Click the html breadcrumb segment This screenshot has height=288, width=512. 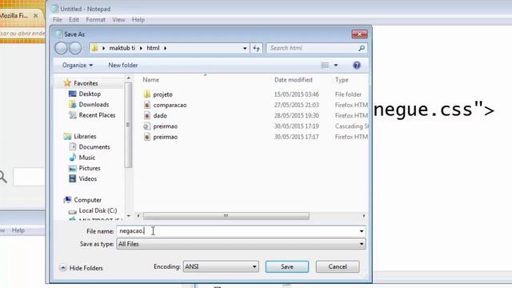point(153,48)
